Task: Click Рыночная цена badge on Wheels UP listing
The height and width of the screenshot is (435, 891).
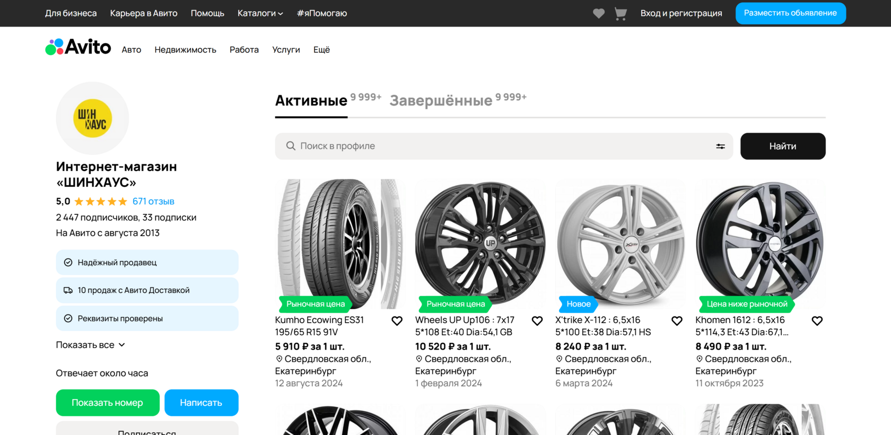Action: point(456,304)
